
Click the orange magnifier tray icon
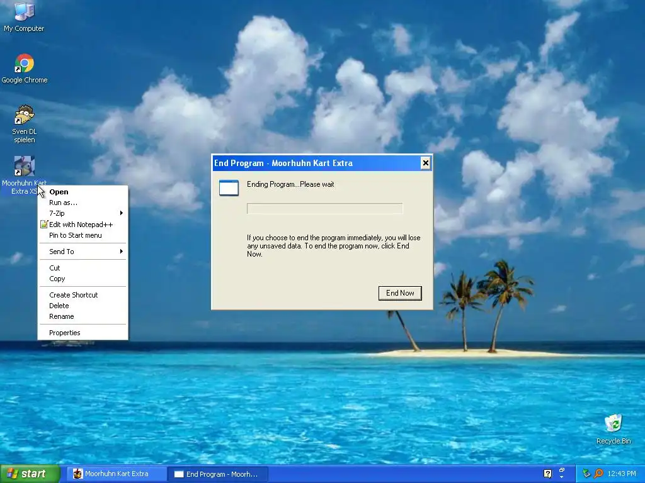coord(598,474)
